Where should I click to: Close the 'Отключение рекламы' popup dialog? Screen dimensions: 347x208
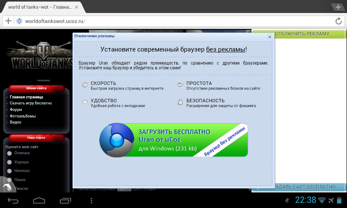click(269, 37)
